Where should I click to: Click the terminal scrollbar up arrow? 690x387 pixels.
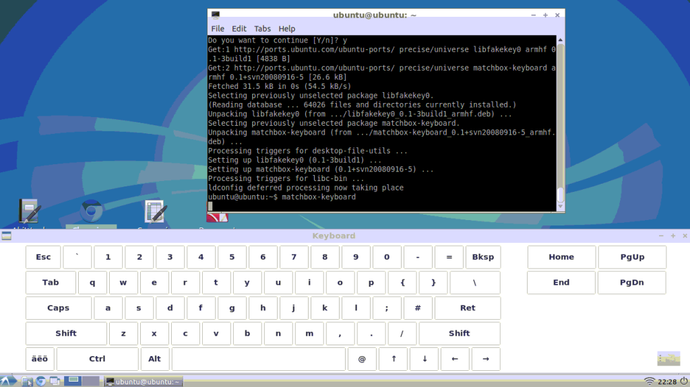pyautogui.click(x=560, y=40)
